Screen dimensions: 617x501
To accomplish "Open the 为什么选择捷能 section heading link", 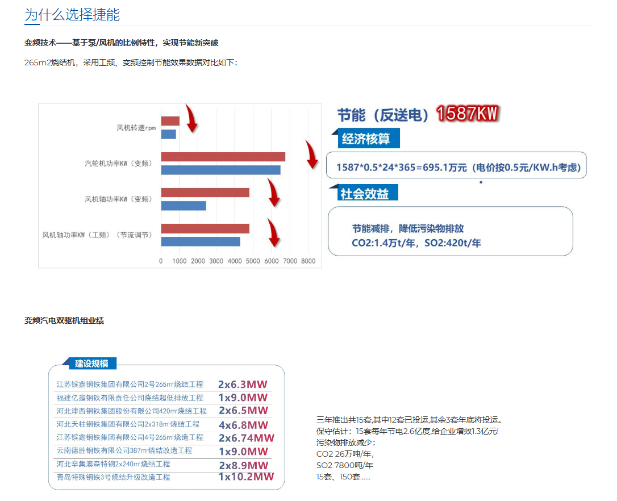I will tap(71, 15).
